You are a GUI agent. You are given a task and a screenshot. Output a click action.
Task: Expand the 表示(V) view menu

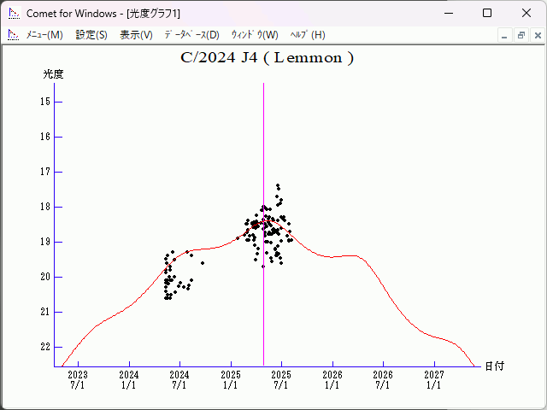[136, 35]
